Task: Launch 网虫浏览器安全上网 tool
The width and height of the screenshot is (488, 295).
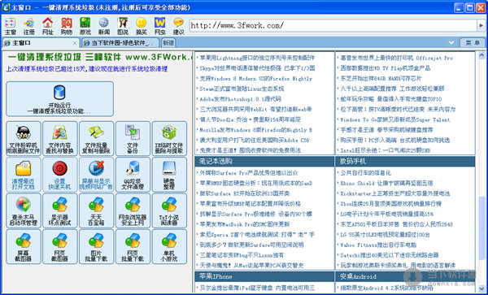Action: point(133,210)
